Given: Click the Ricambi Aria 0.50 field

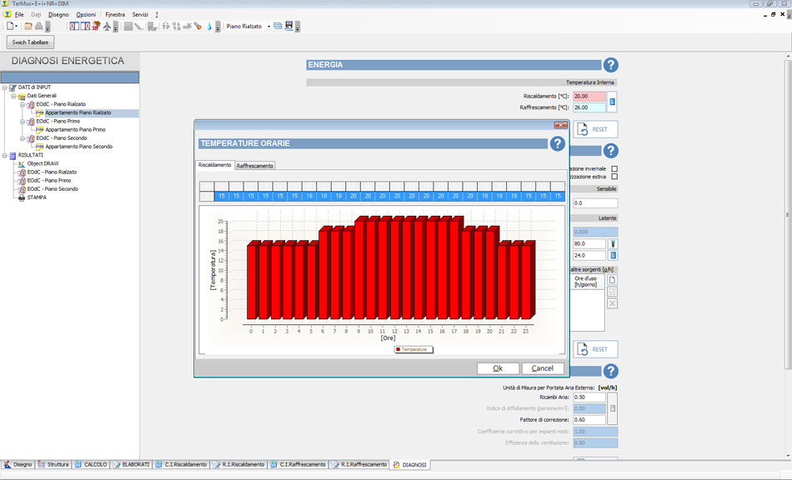Looking at the screenshot, I should [x=589, y=397].
